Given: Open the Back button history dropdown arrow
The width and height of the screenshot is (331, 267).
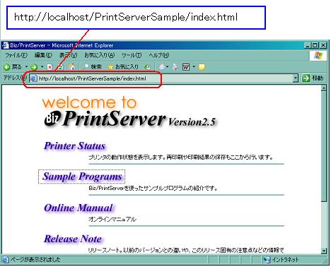Looking at the screenshot, I should 26,67.
